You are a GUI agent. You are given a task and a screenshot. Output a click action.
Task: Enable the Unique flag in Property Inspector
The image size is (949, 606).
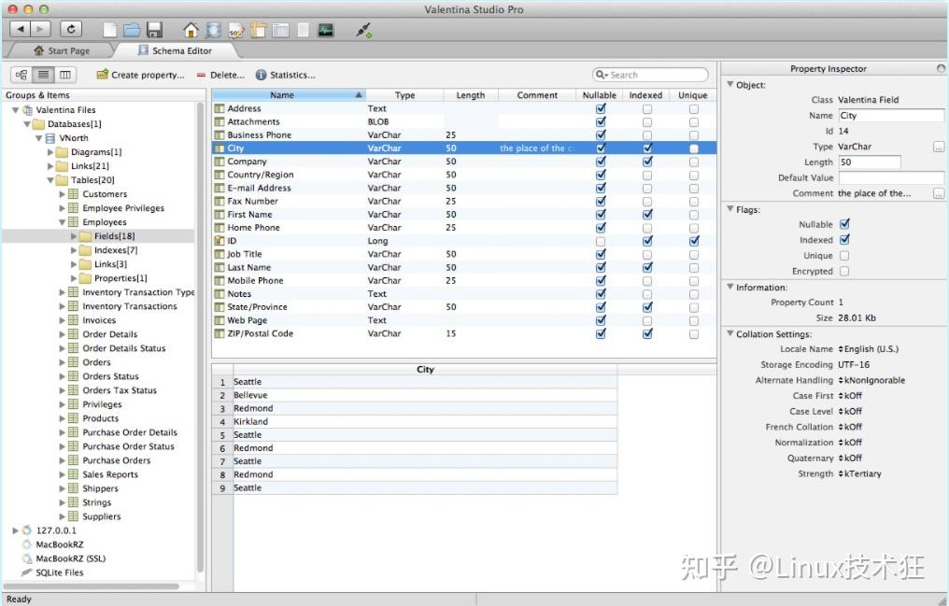[844, 255]
